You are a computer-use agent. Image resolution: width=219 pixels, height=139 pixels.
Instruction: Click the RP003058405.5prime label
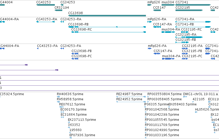tap(164, 99)
